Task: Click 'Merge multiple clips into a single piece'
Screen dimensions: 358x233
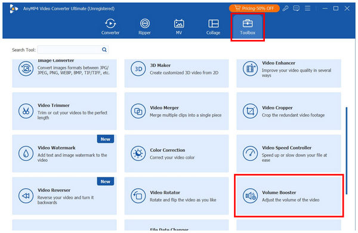Action: [186, 115]
